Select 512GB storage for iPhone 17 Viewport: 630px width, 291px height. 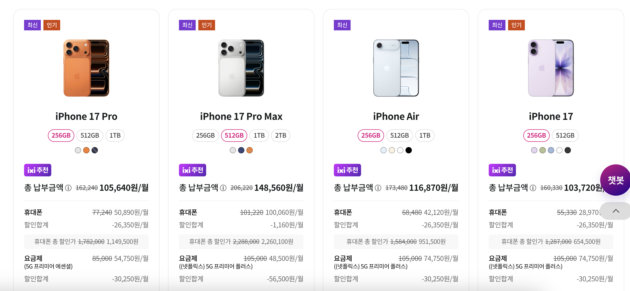565,135
